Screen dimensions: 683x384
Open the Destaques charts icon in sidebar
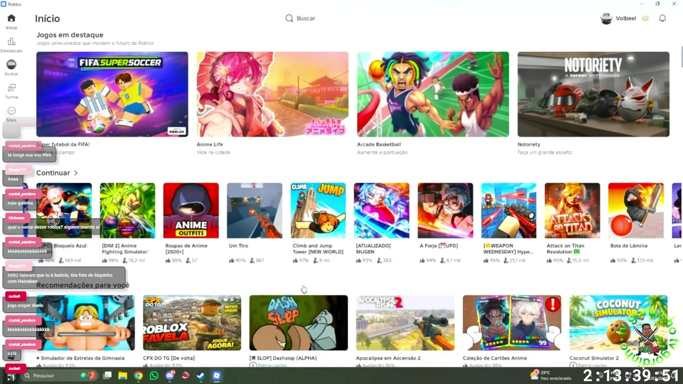[11, 42]
